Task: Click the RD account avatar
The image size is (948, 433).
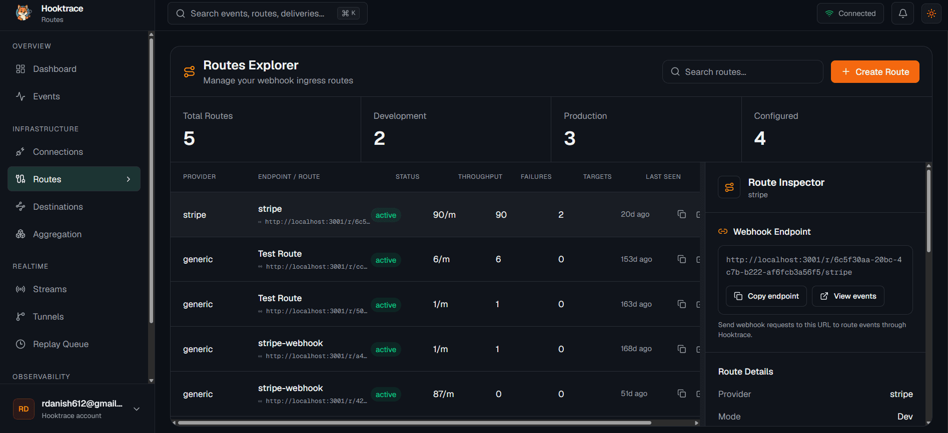Action: (24, 409)
